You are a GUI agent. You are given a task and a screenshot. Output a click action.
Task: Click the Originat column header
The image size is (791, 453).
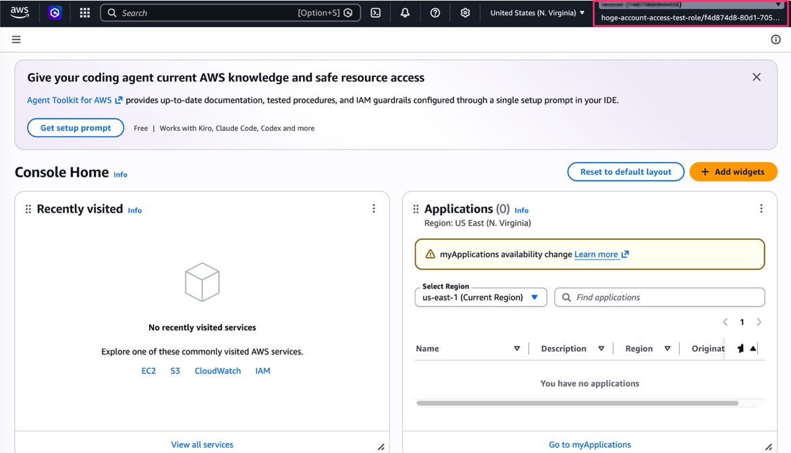(708, 348)
